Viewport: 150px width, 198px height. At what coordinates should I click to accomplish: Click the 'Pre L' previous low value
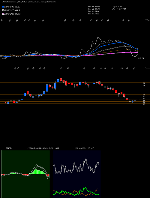[x=94, y=11]
